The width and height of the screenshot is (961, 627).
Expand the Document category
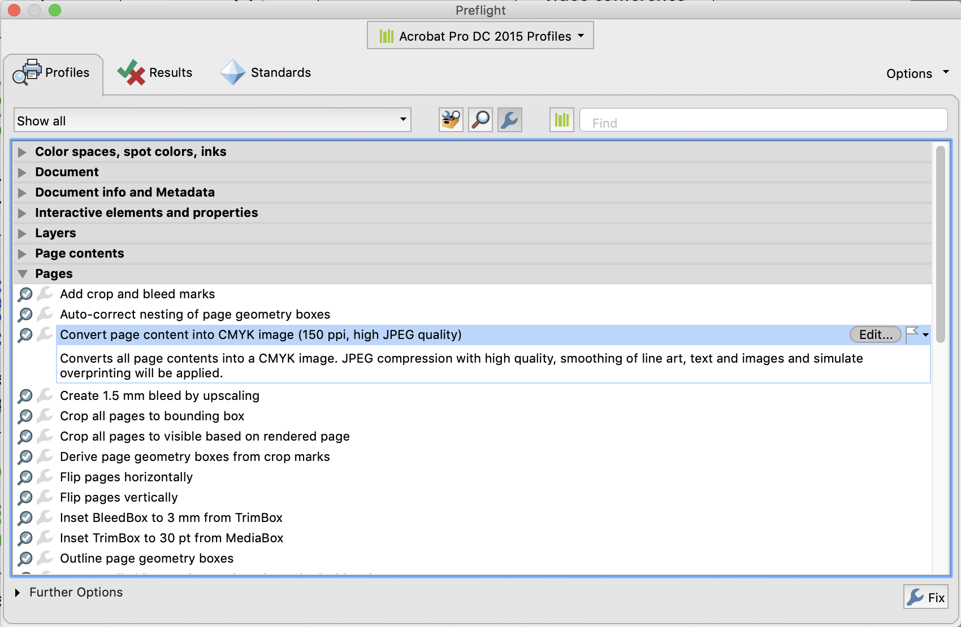pos(22,172)
